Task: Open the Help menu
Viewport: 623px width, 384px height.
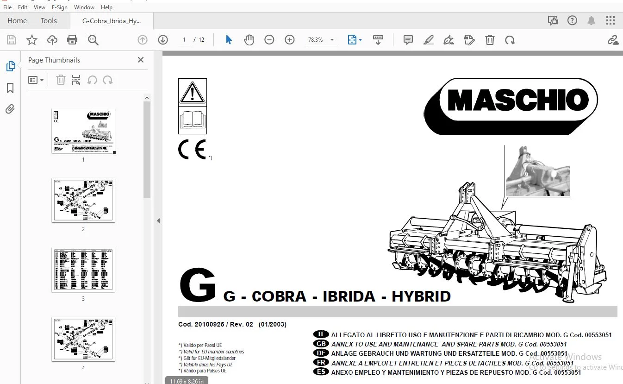Action: [x=106, y=7]
